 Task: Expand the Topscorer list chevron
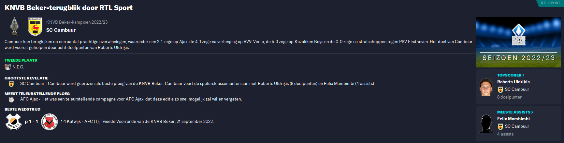point(523,75)
